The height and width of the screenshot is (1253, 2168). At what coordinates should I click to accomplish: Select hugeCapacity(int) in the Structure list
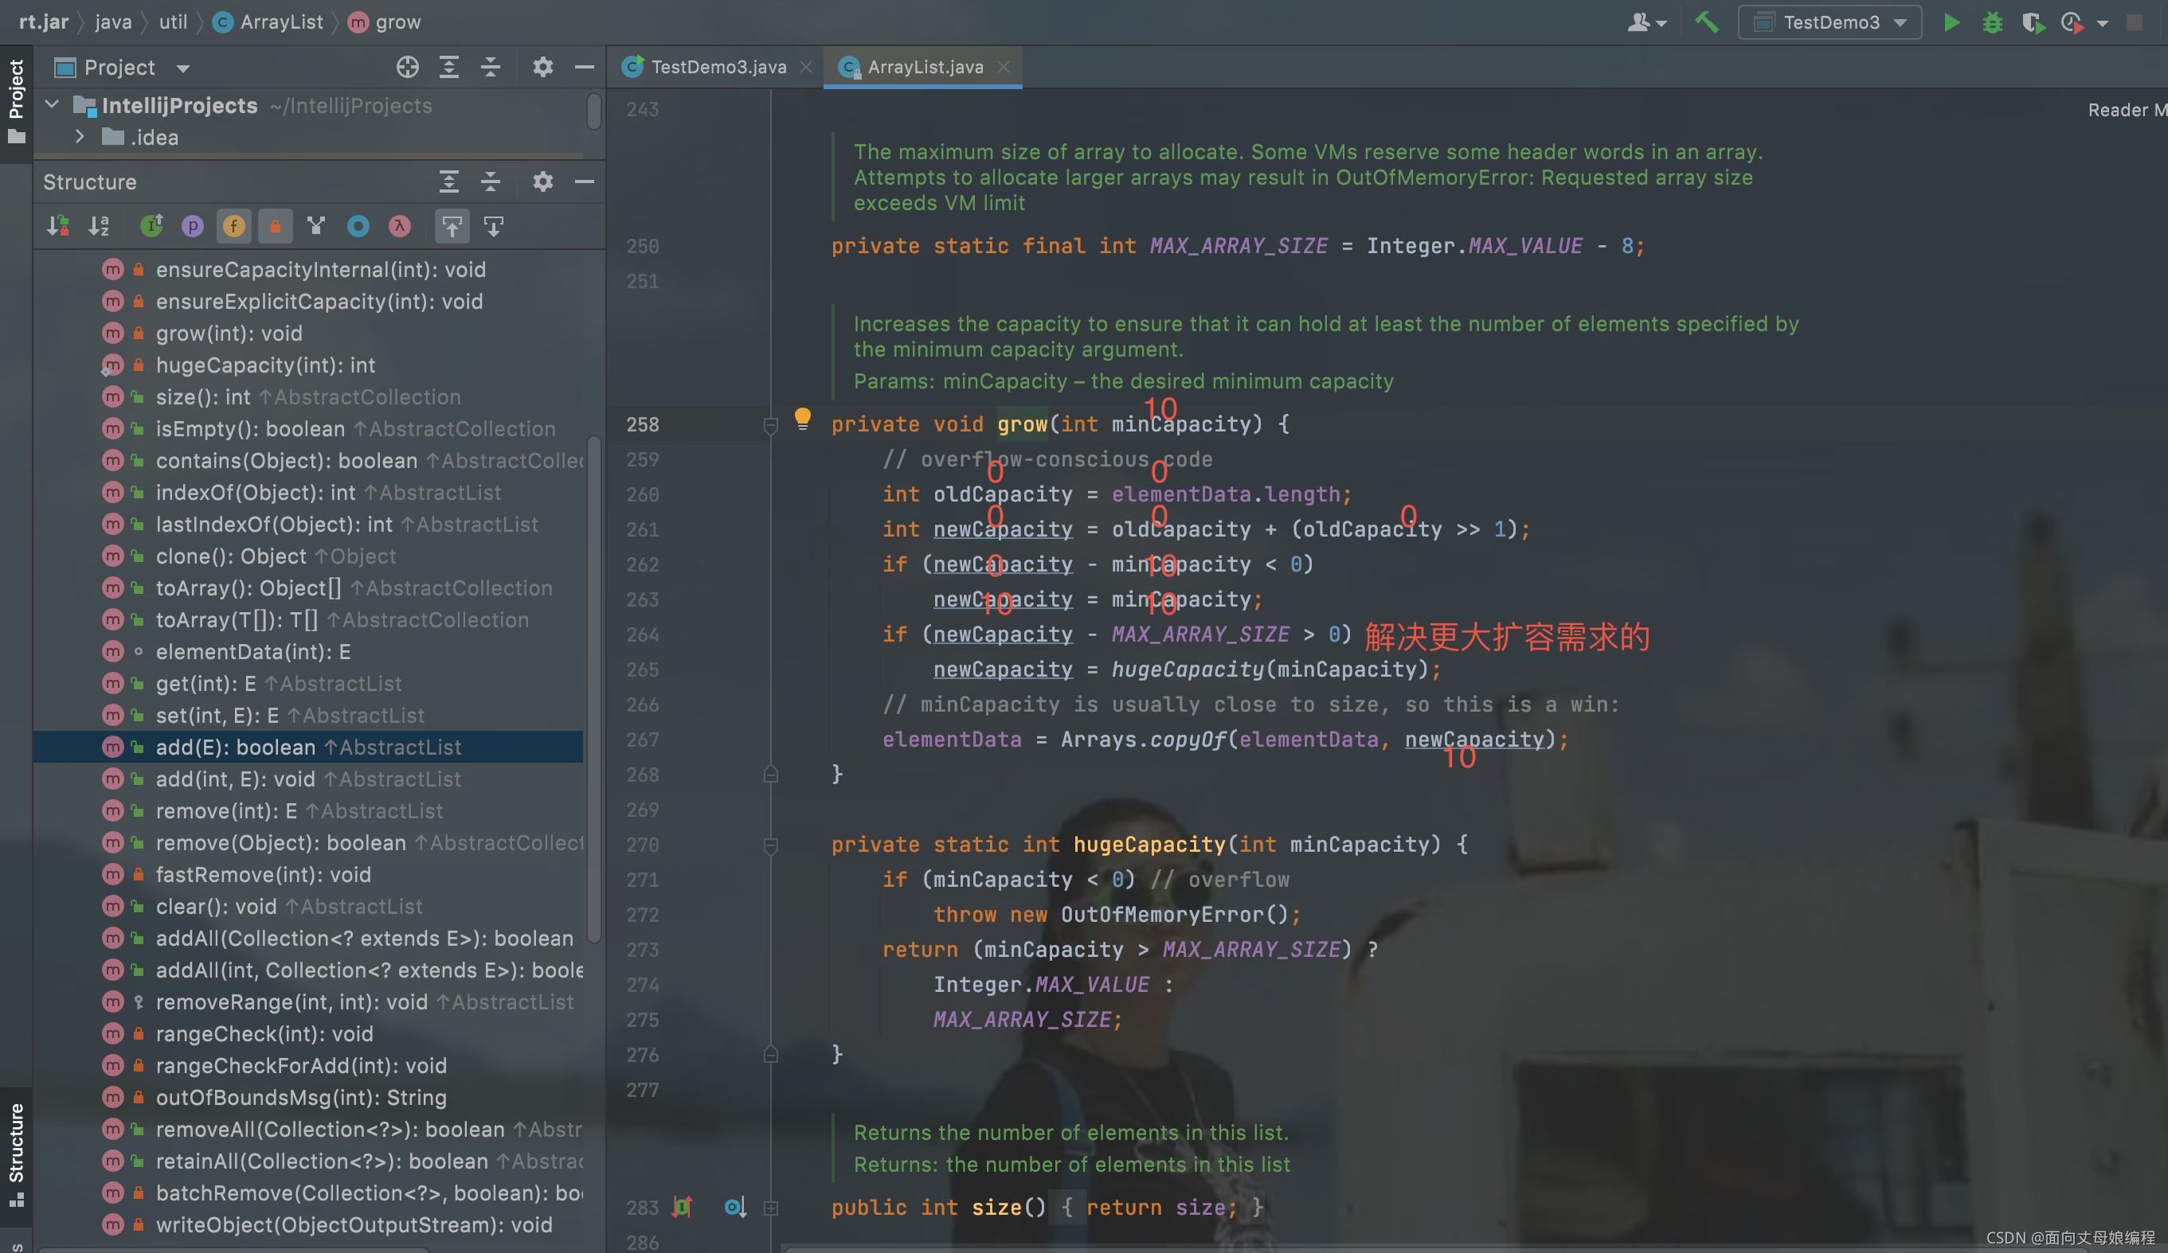(265, 365)
